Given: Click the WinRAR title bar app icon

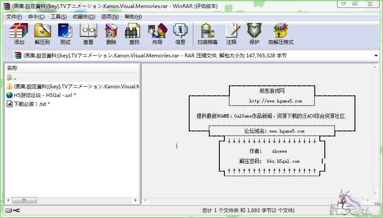Looking at the screenshot, I should point(7,6).
